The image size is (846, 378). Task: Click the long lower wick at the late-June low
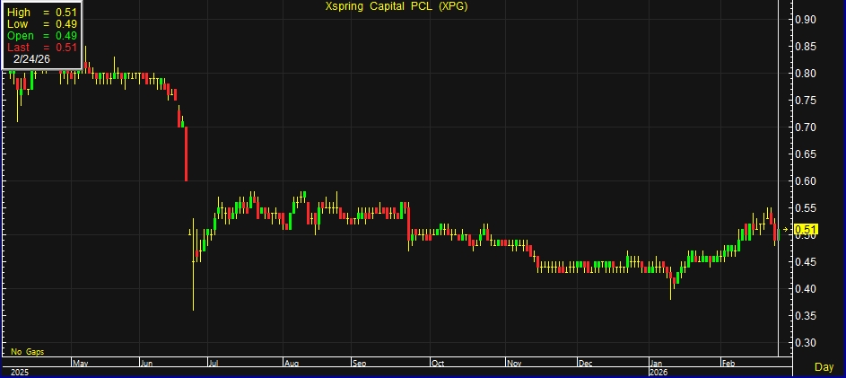point(193,287)
